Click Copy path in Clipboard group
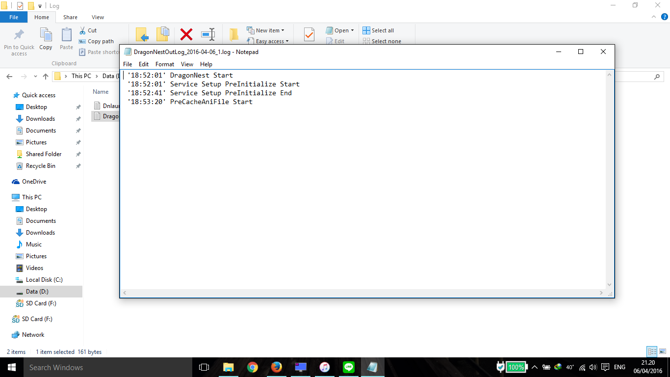Image resolution: width=670 pixels, height=377 pixels. pyautogui.click(x=96, y=41)
